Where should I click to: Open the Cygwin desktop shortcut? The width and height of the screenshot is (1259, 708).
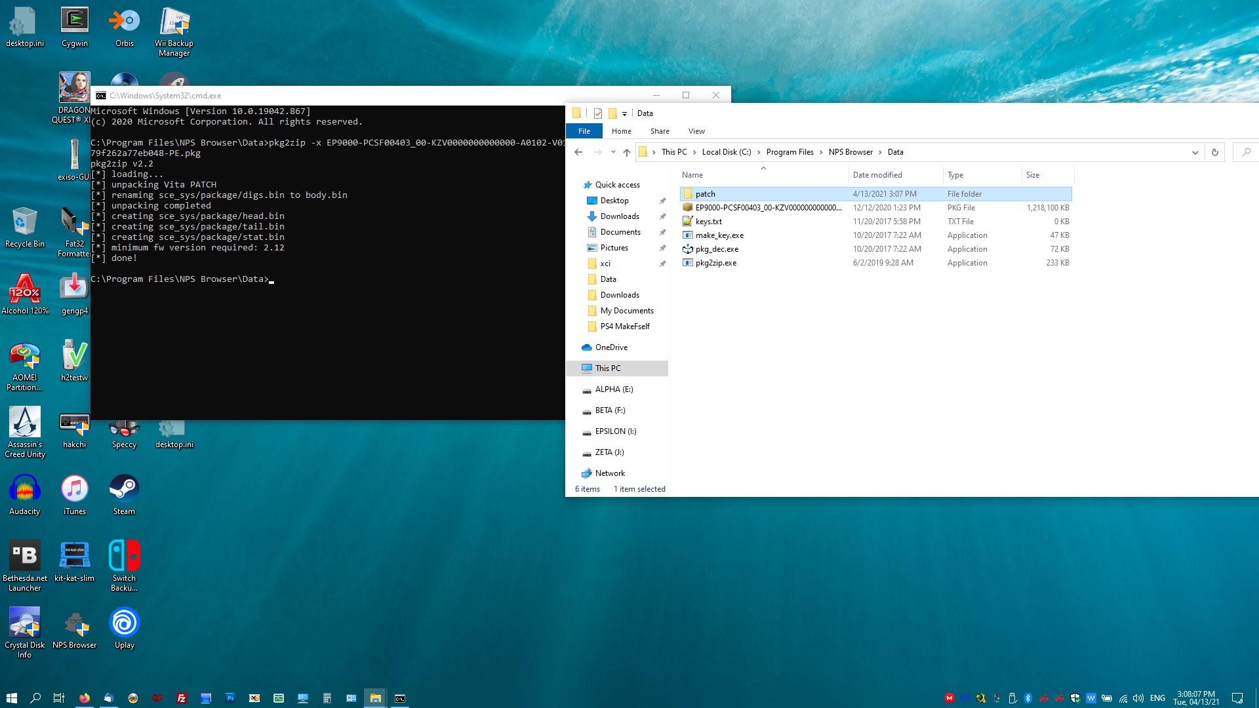pos(75,27)
